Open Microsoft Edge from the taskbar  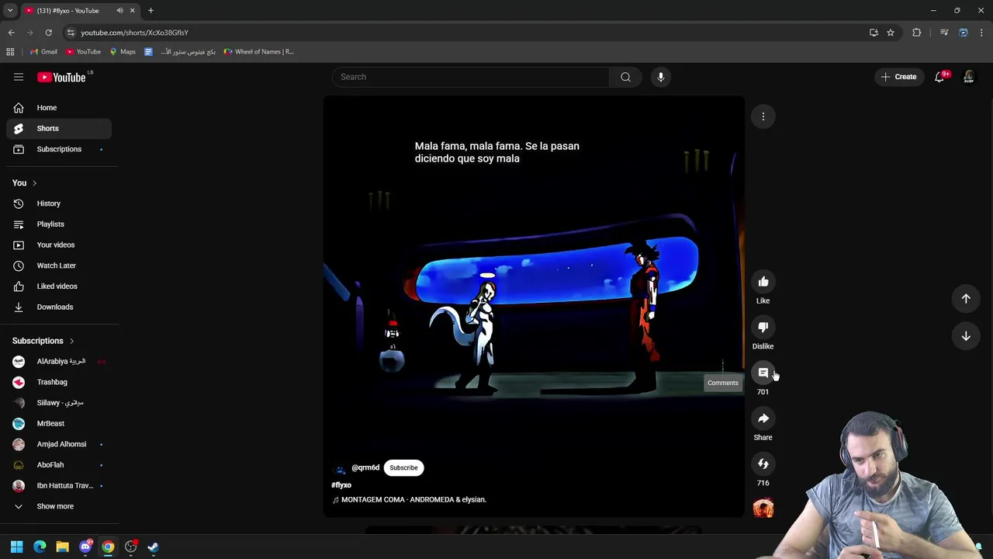tap(40, 547)
